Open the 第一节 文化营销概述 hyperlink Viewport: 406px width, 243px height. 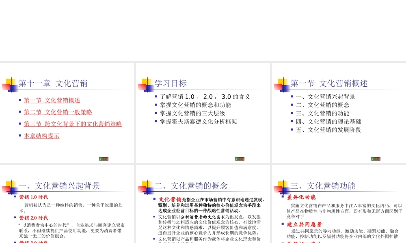[x=51, y=100]
